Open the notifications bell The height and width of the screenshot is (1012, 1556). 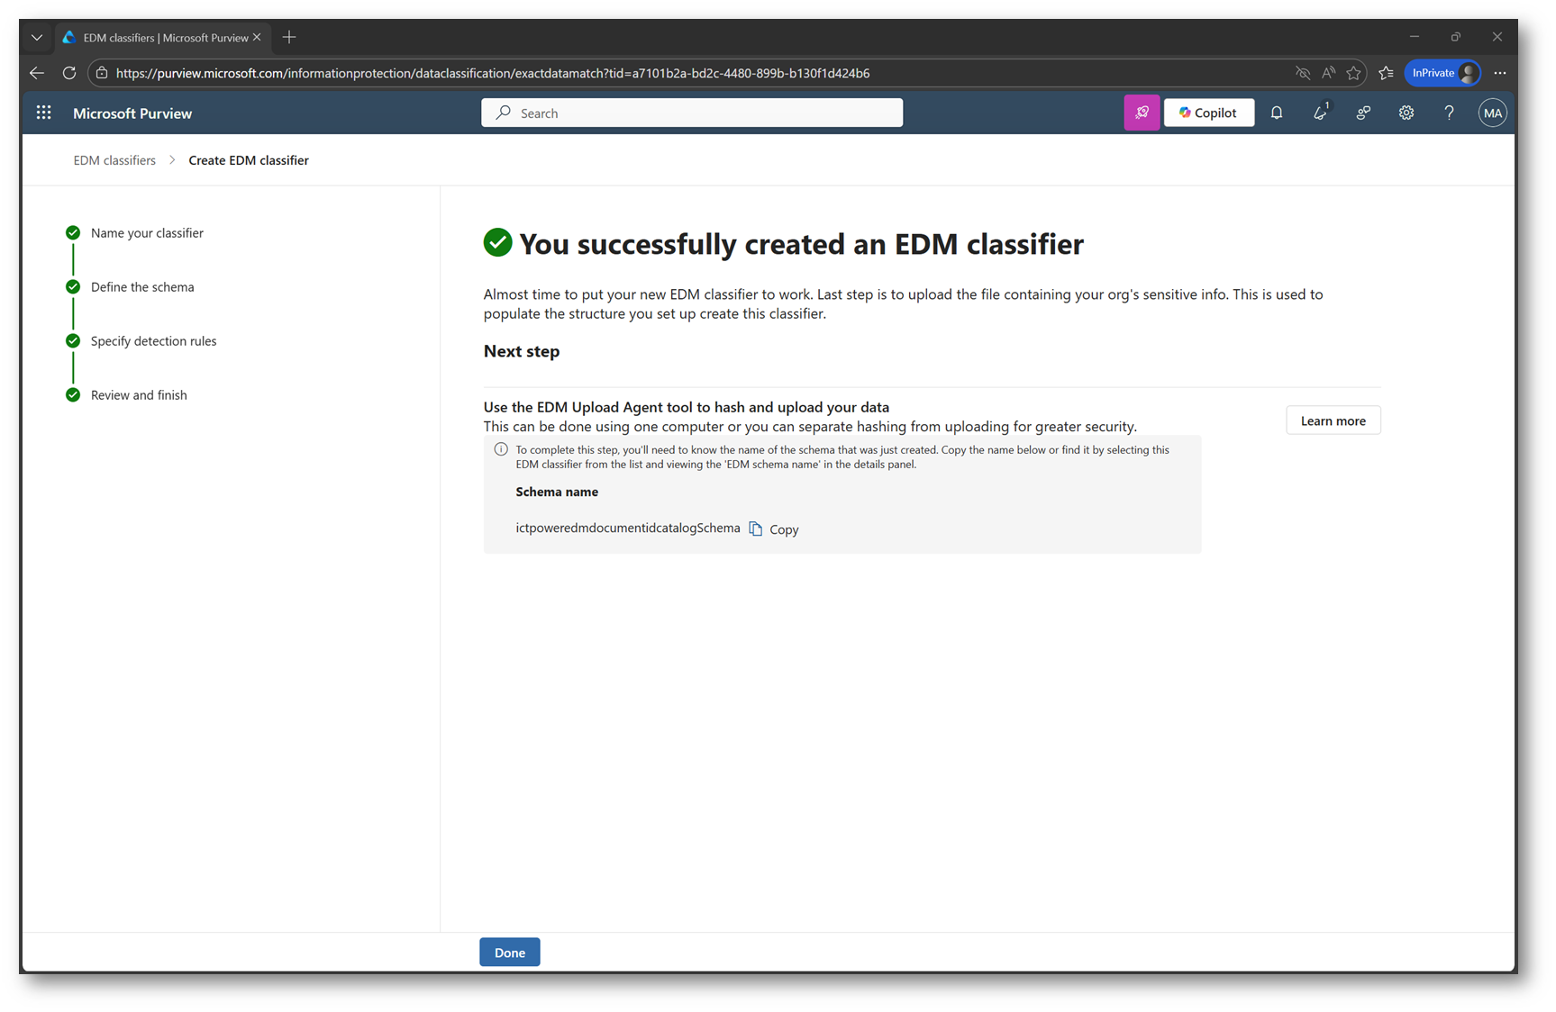pos(1276,113)
